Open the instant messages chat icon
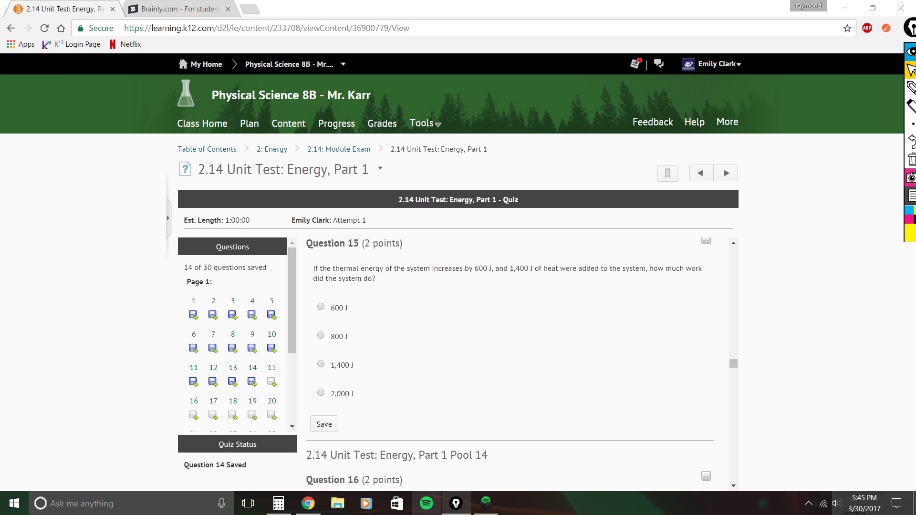Image resolution: width=916 pixels, height=515 pixels. pyautogui.click(x=659, y=64)
